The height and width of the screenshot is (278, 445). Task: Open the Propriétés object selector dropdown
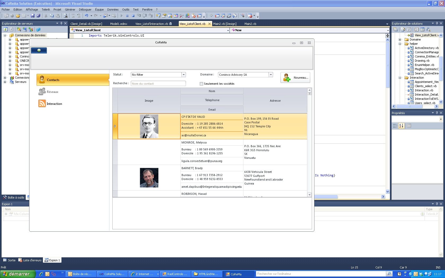(x=441, y=119)
